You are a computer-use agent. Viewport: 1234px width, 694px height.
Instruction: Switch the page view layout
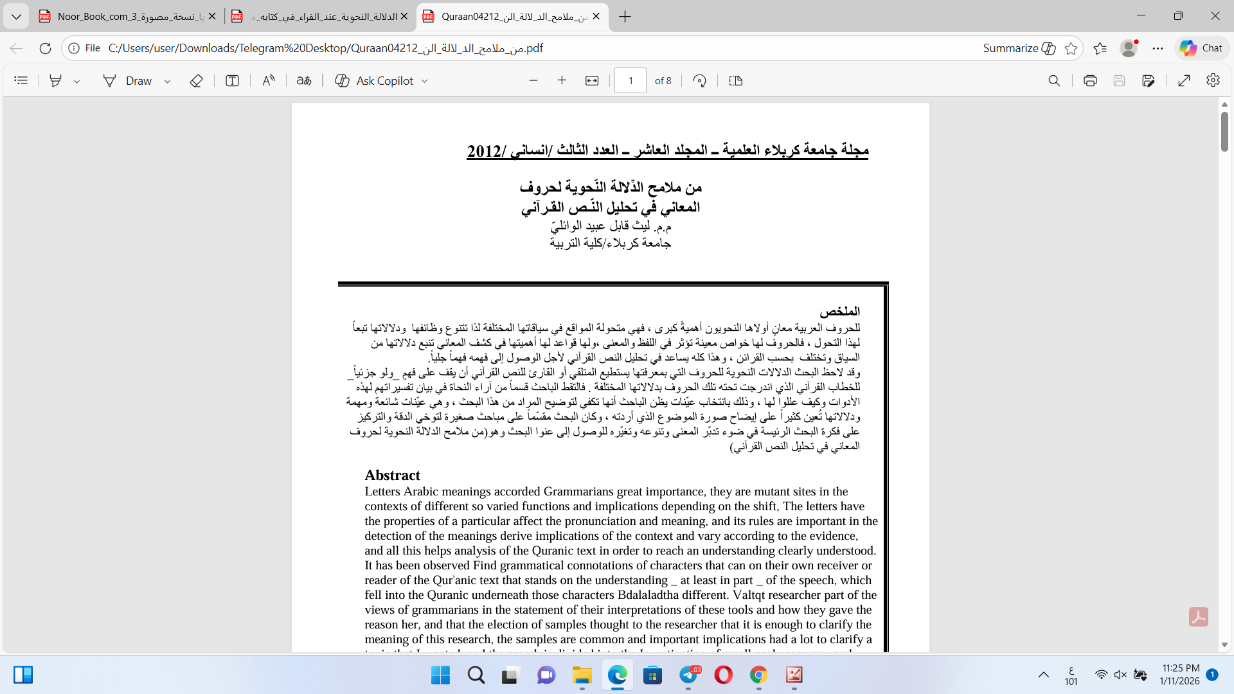click(736, 80)
